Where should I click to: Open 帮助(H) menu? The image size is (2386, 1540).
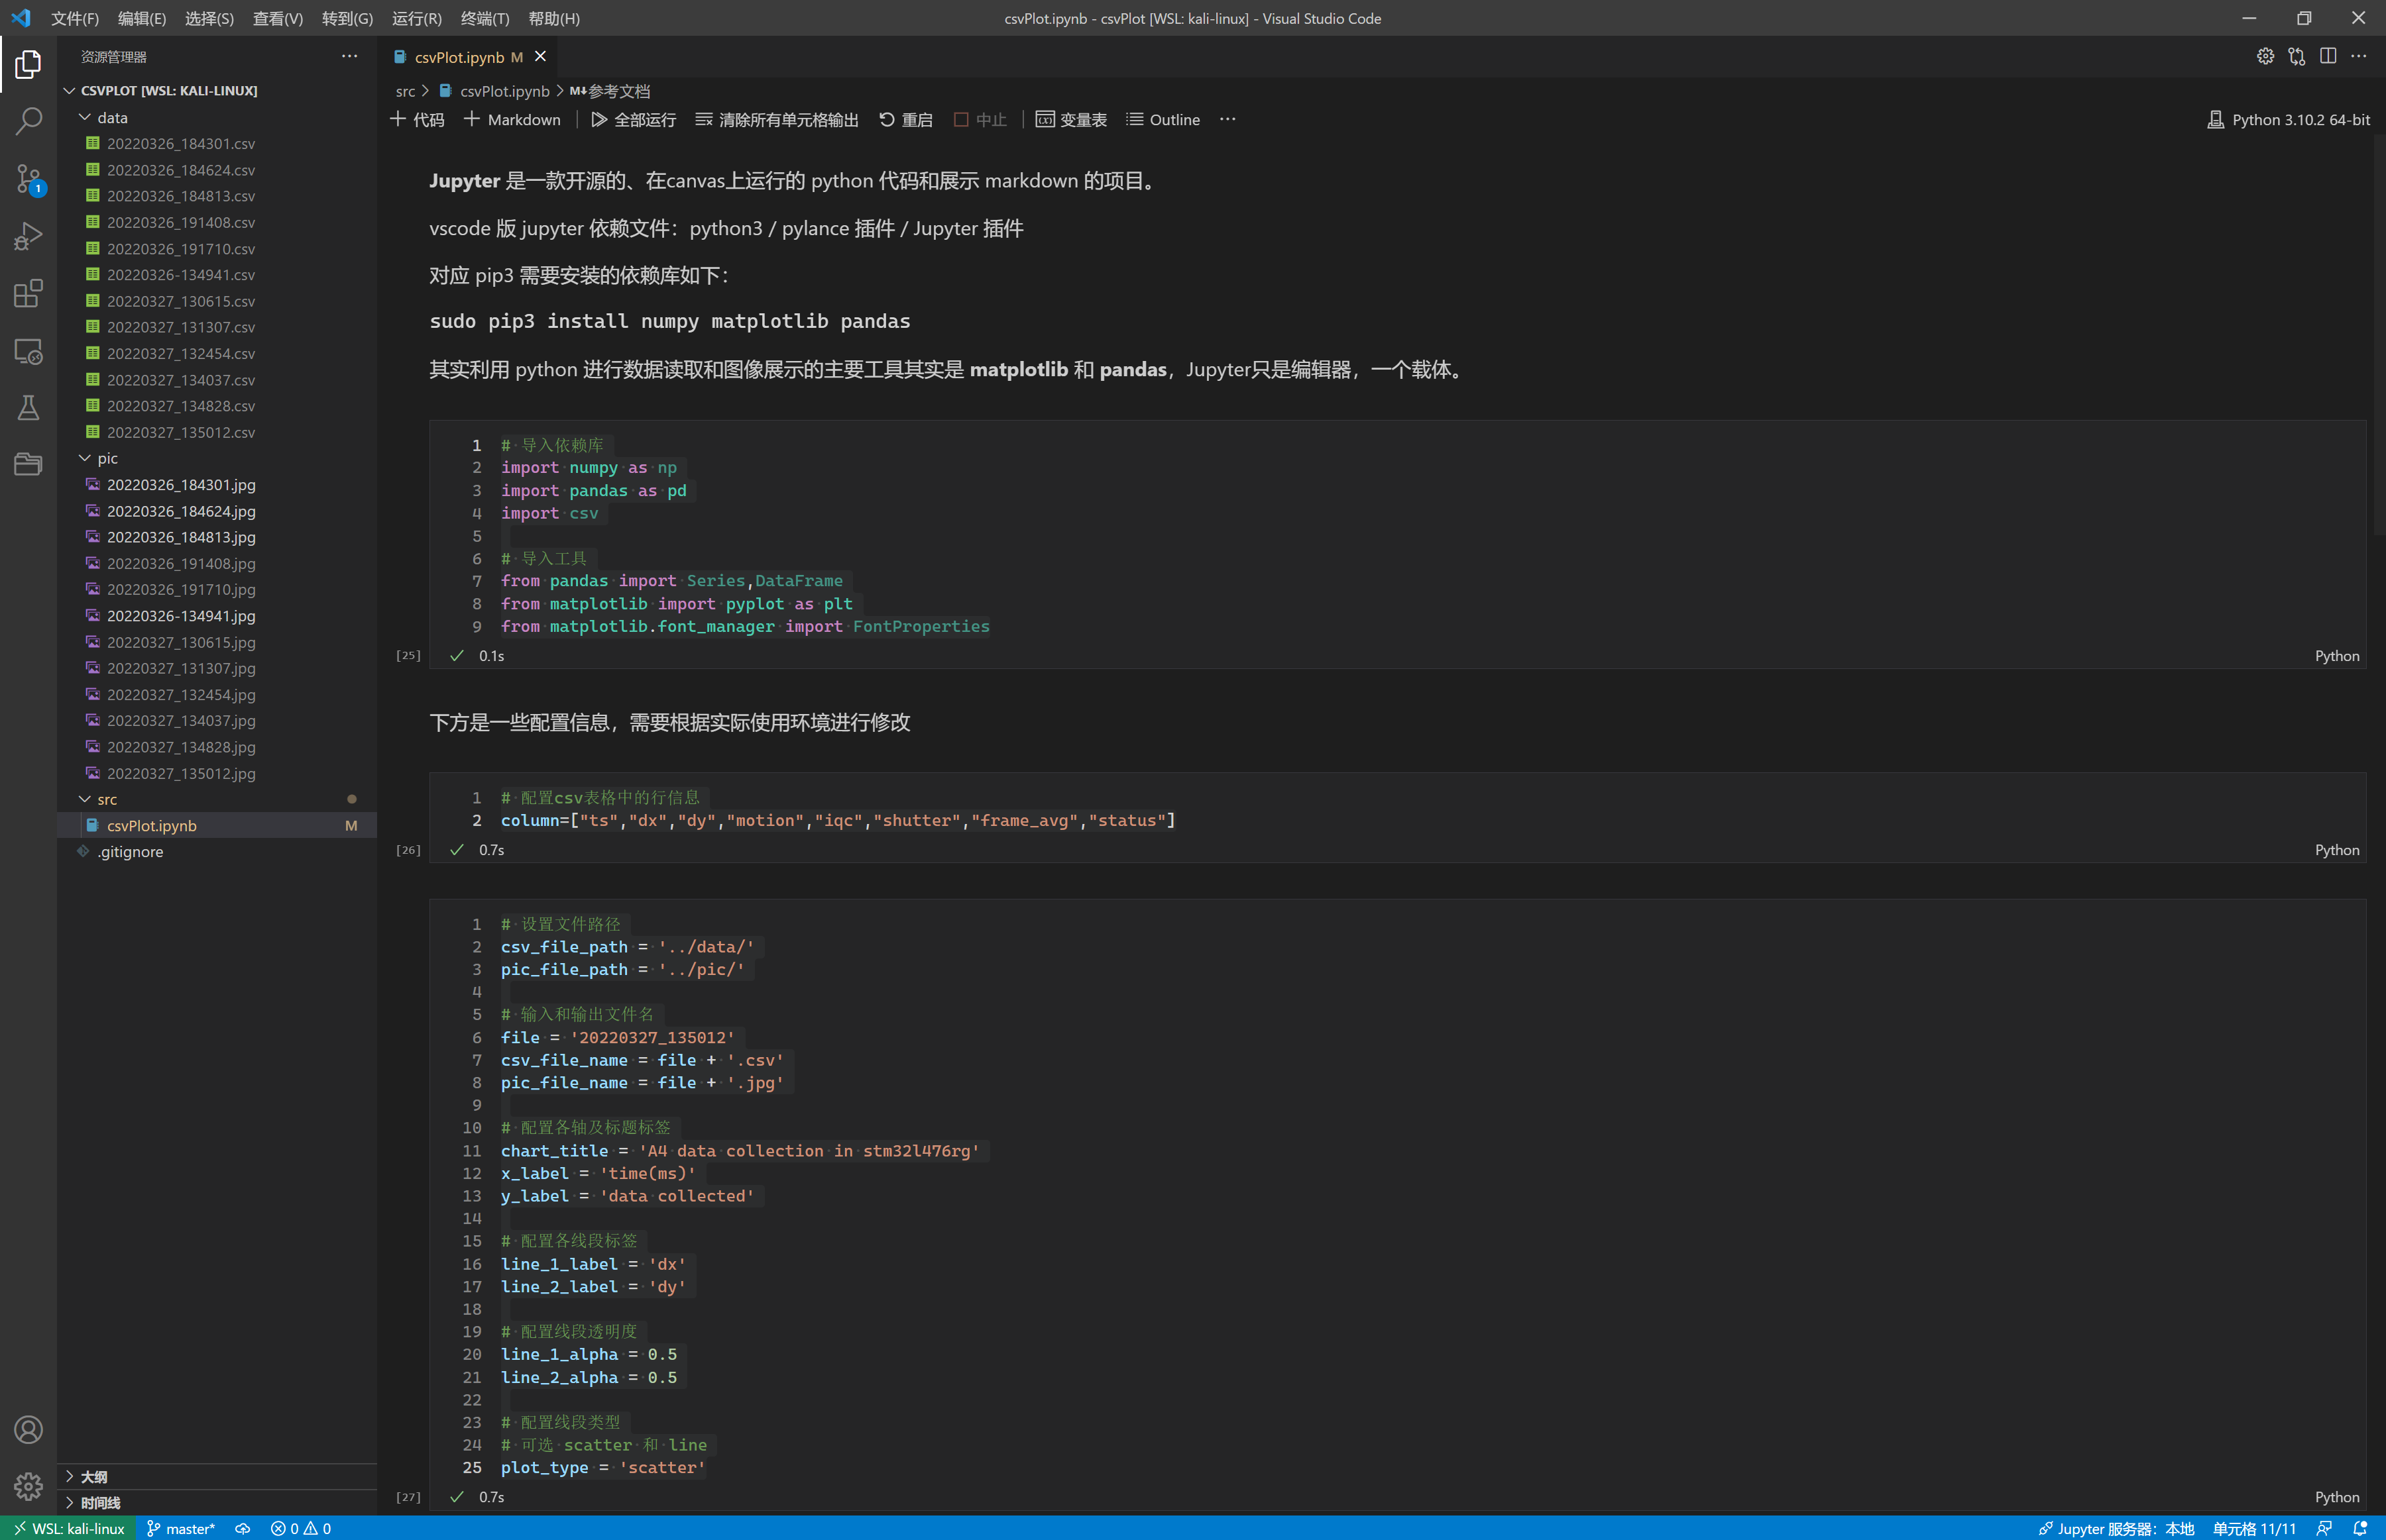(553, 18)
